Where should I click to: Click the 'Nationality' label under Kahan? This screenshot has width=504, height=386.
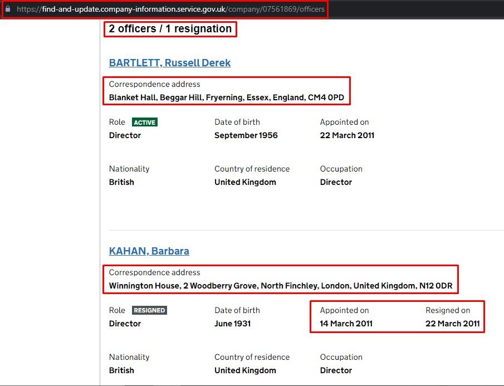[129, 358]
